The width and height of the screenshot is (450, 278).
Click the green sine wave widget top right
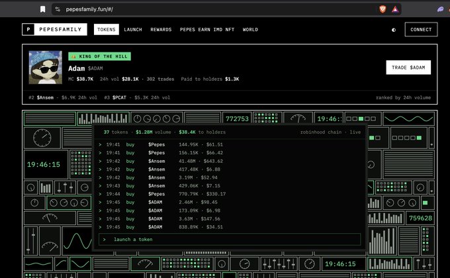pos(408,118)
